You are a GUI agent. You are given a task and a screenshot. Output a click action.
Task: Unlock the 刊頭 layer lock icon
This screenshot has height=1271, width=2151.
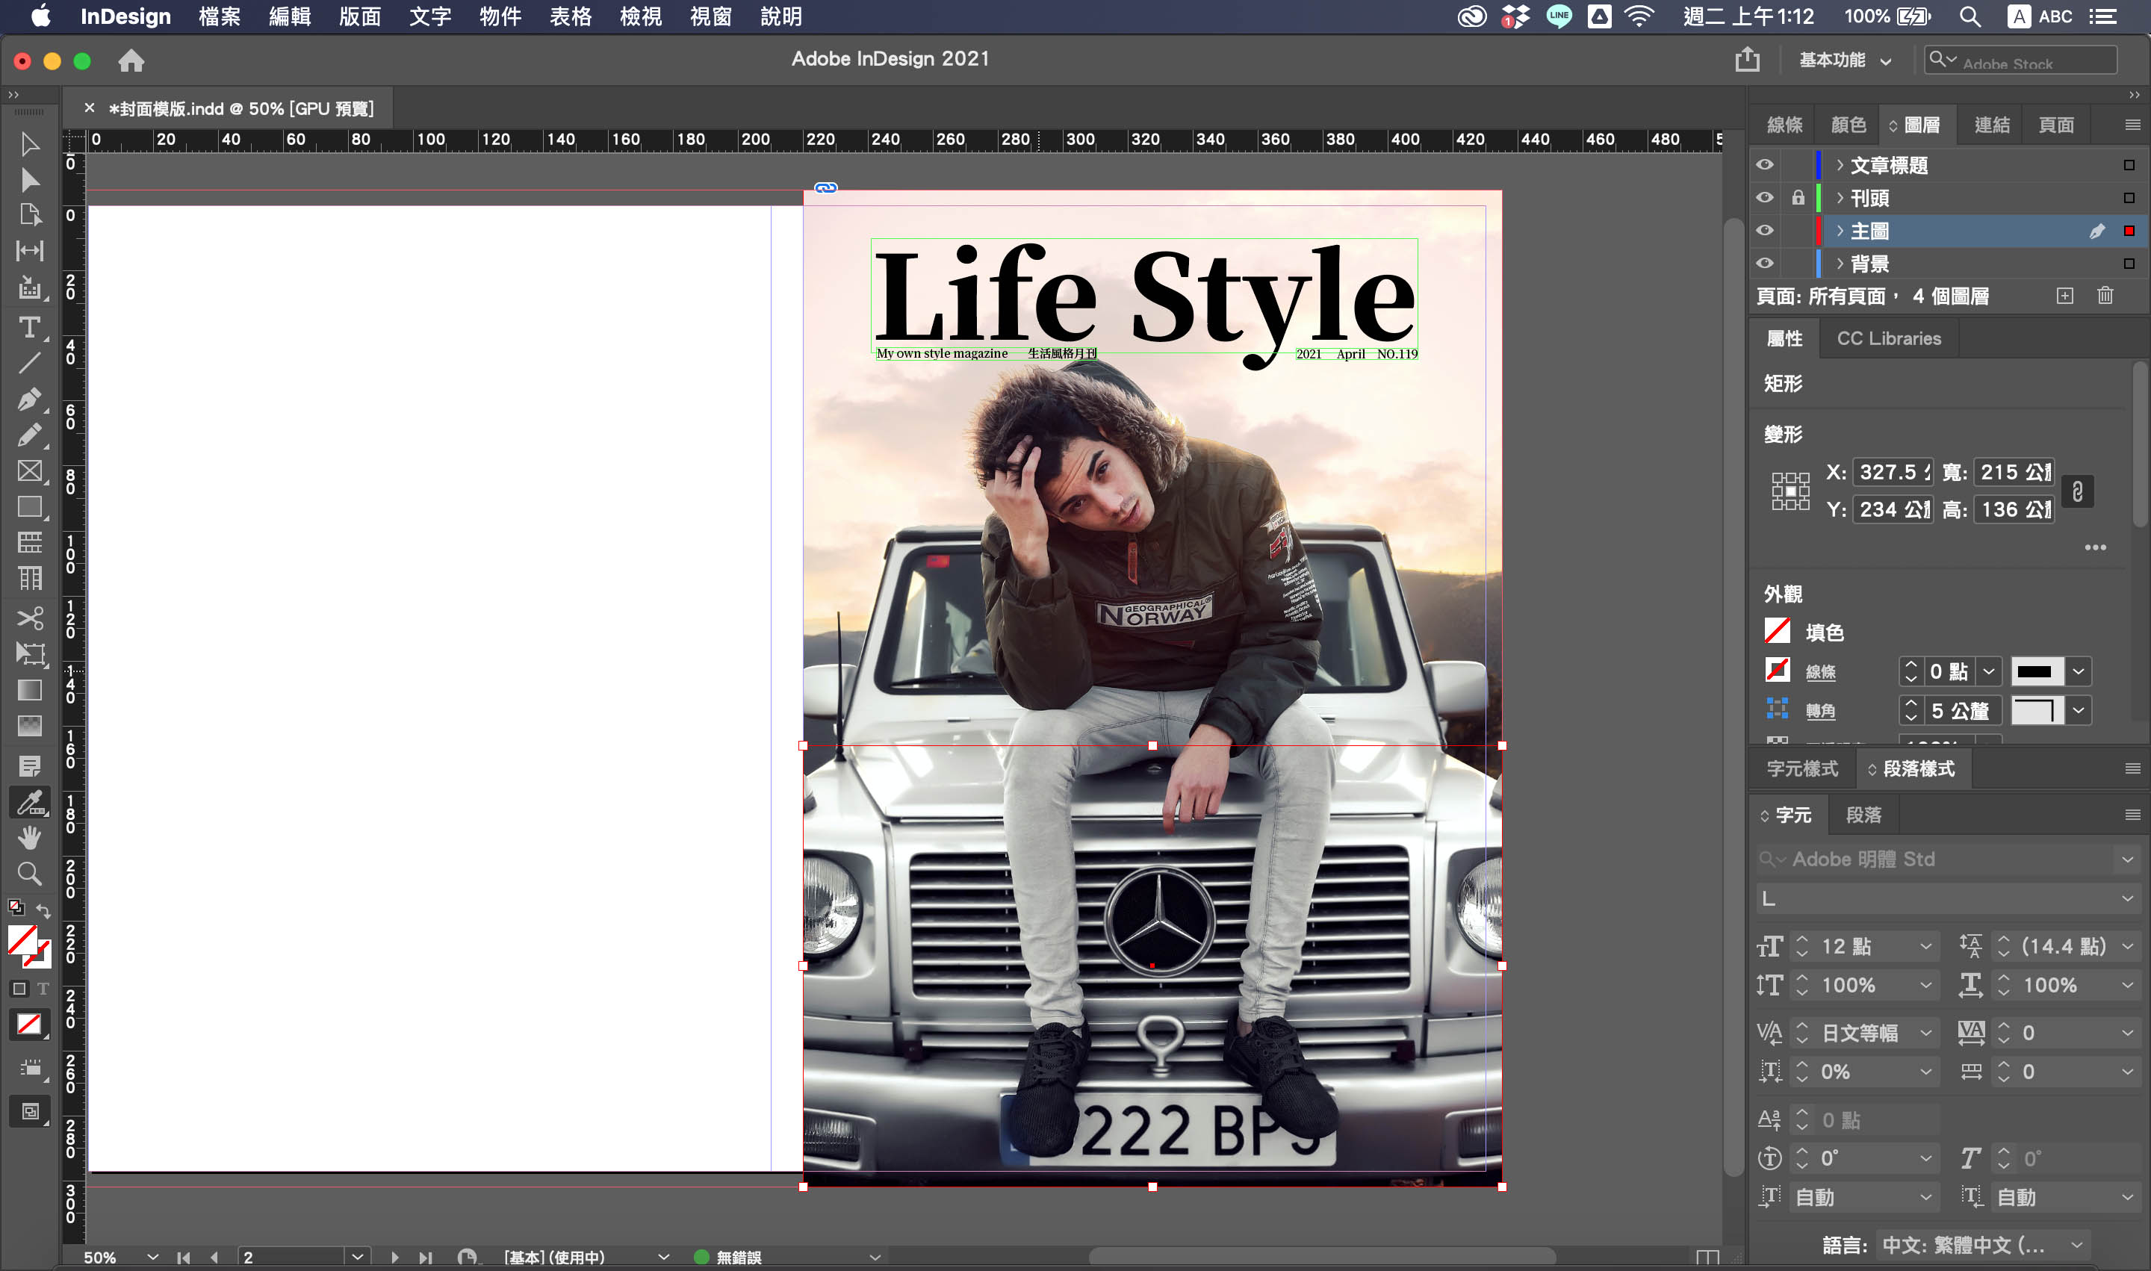1798,198
